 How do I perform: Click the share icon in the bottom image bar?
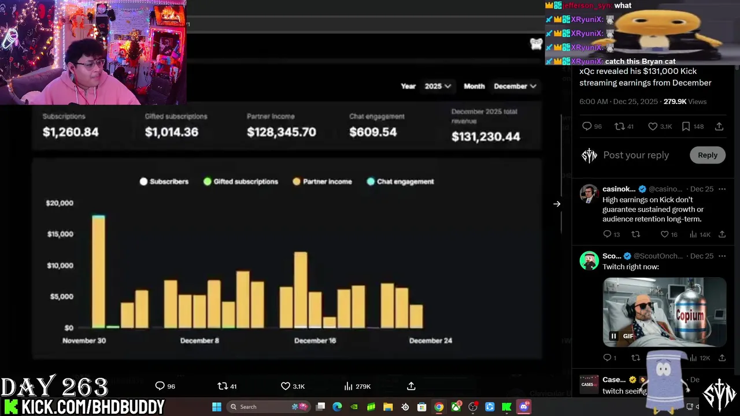click(411, 386)
